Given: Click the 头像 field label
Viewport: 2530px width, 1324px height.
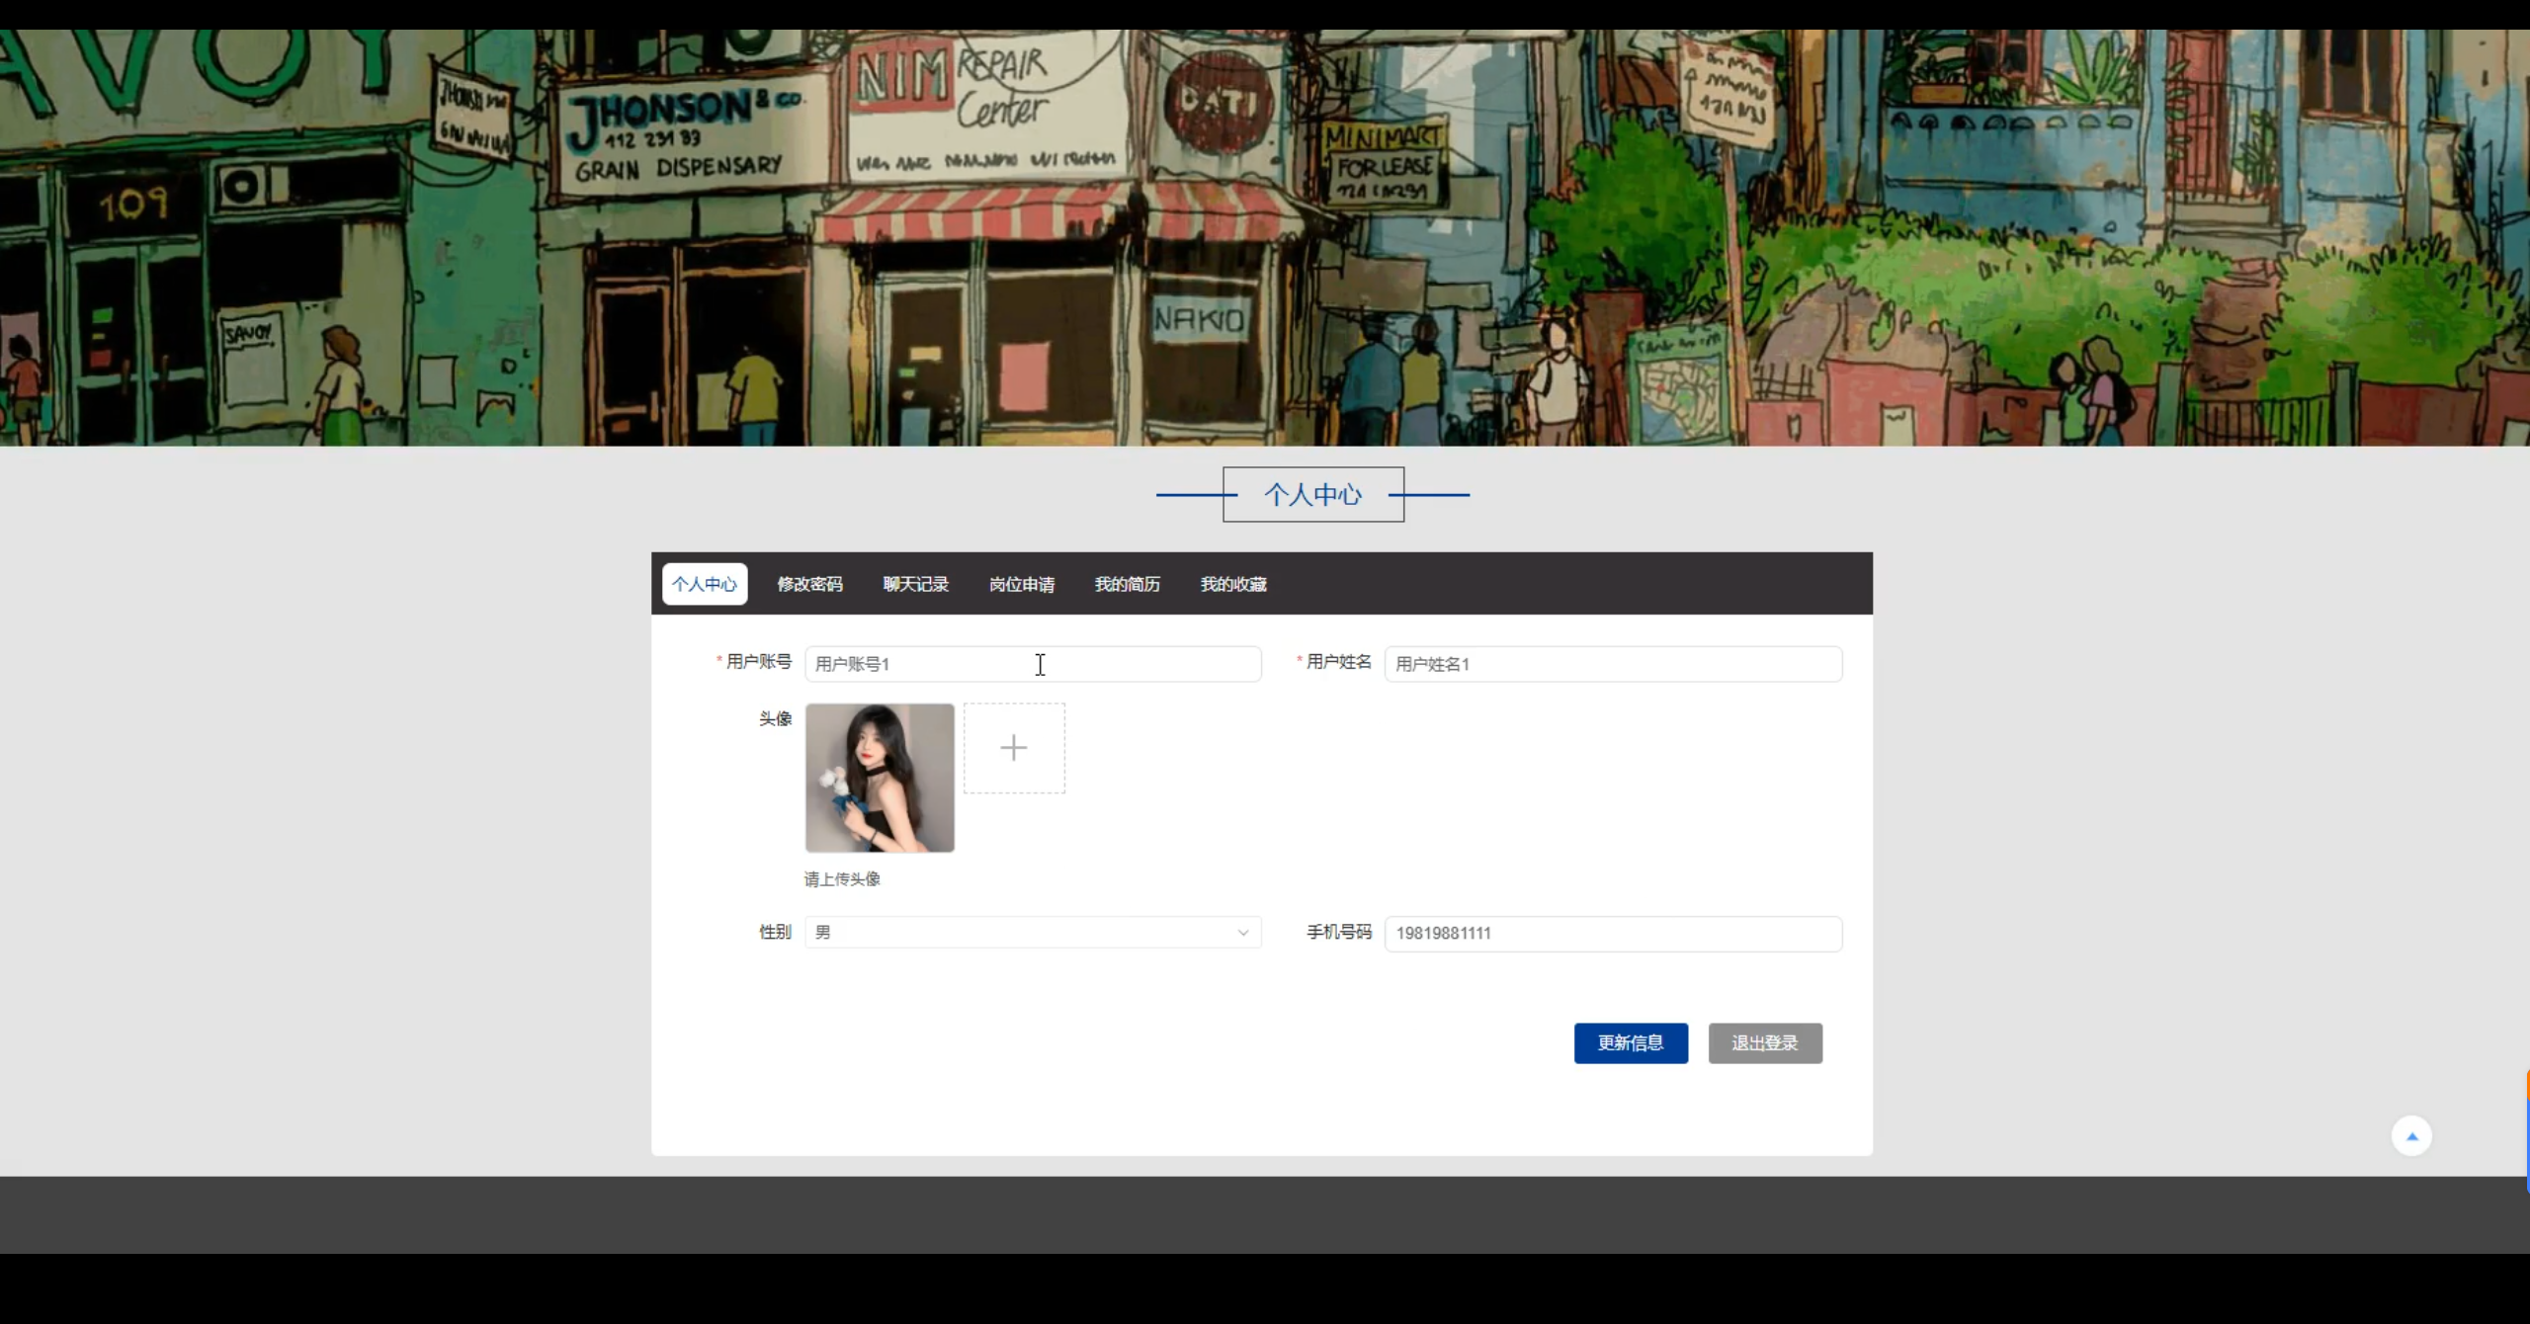Looking at the screenshot, I should [775, 719].
